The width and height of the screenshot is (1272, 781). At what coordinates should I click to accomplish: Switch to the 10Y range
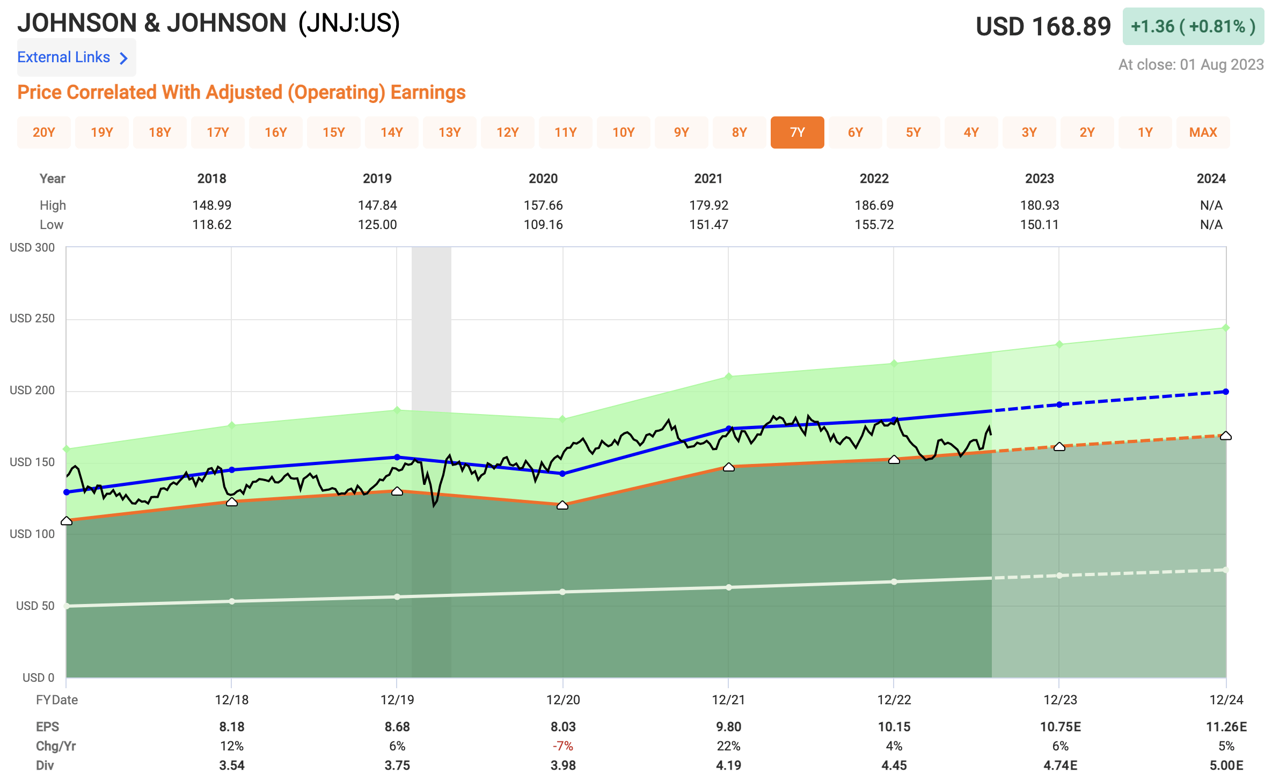click(x=624, y=132)
